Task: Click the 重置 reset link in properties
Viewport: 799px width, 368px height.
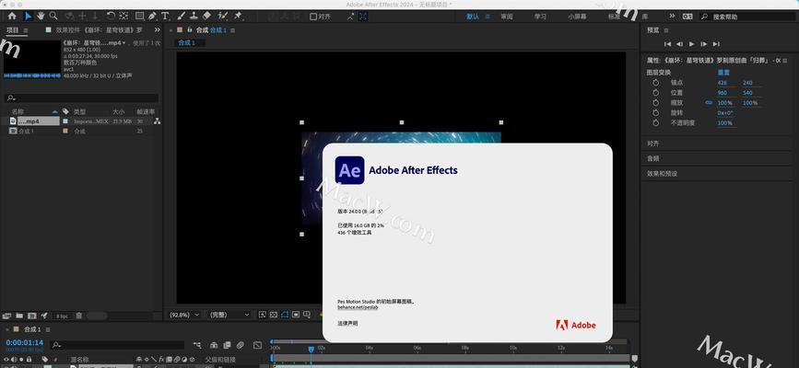Action: (x=723, y=73)
